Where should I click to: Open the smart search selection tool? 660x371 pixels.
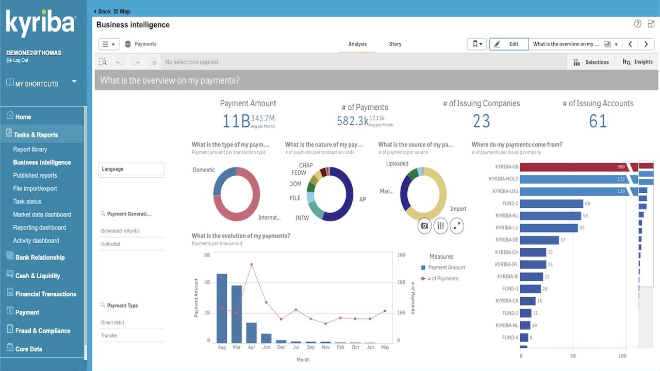[103, 62]
